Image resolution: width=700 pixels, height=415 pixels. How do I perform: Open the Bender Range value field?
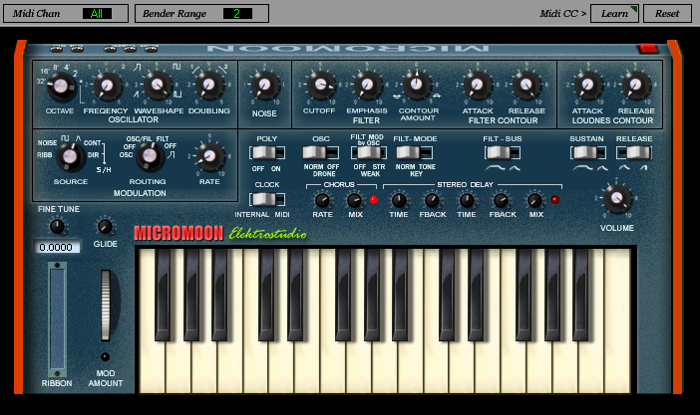click(237, 13)
